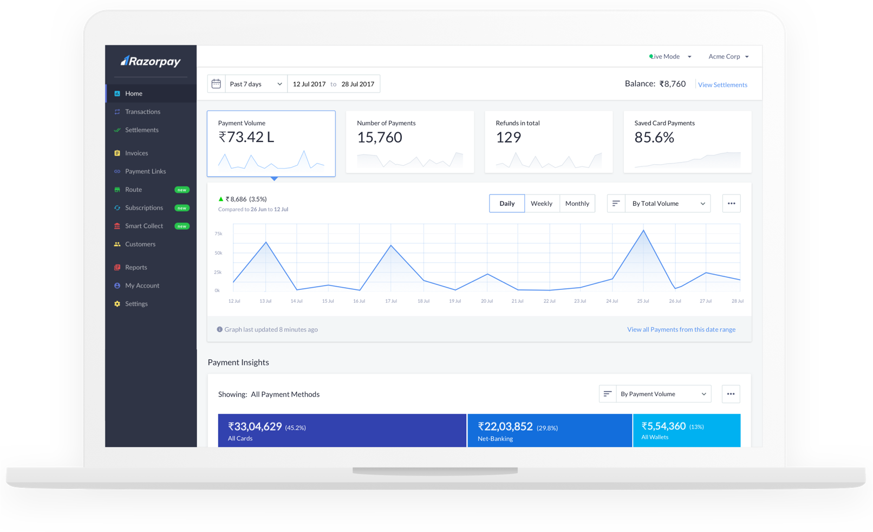The width and height of the screenshot is (873, 532).
Task: Open the By Total Volume dropdown
Action: pos(668,204)
